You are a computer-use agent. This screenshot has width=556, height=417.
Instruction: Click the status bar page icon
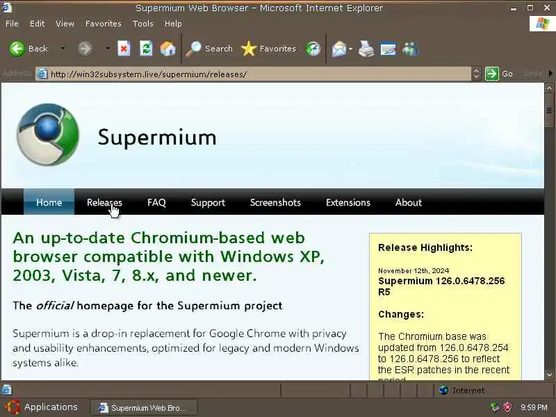6,390
